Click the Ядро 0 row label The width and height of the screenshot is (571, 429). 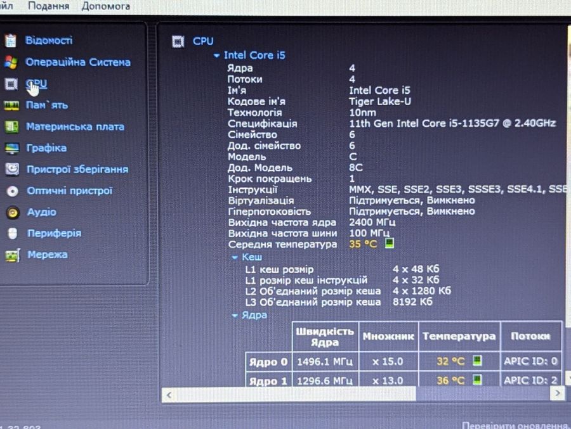pyautogui.click(x=269, y=362)
